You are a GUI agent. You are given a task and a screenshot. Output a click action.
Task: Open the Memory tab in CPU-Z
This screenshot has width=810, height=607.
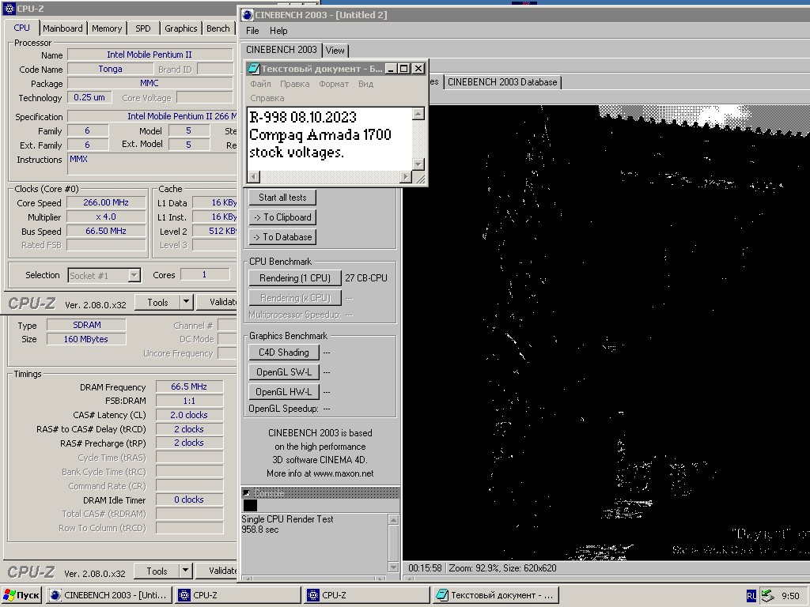[107, 28]
